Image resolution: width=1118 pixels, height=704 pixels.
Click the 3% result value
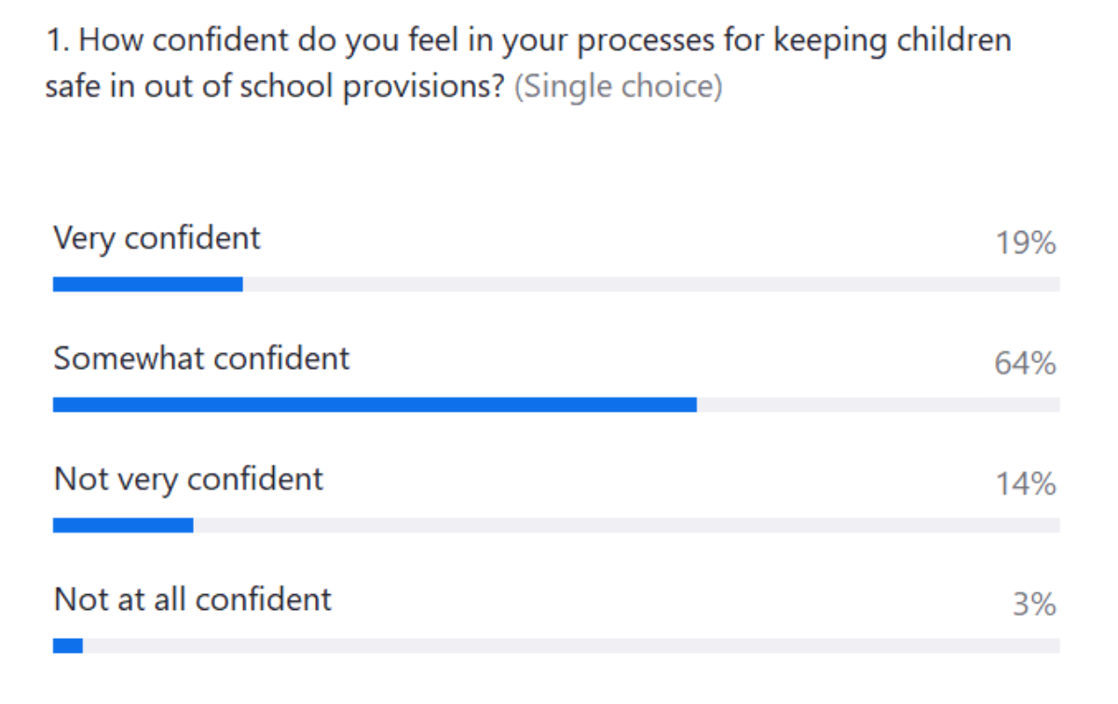(x=1034, y=605)
